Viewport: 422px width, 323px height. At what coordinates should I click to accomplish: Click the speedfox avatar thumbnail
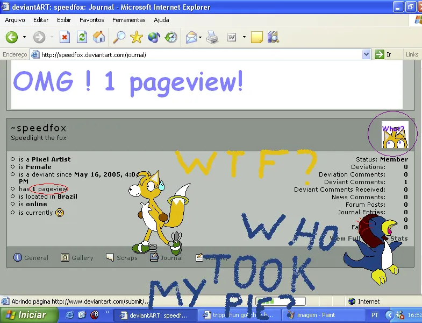(395, 135)
